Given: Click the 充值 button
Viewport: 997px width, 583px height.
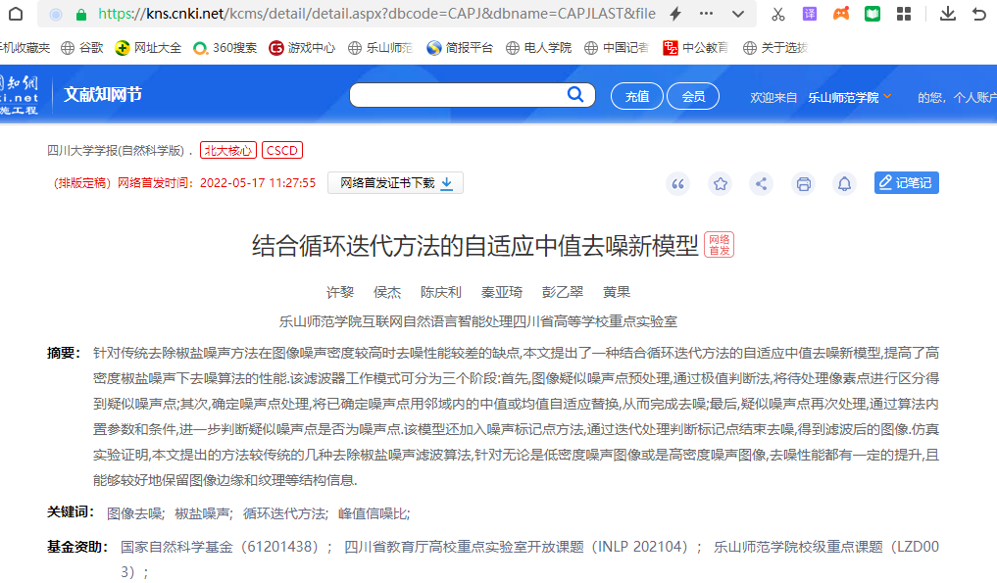Looking at the screenshot, I should tap(636, 96).
